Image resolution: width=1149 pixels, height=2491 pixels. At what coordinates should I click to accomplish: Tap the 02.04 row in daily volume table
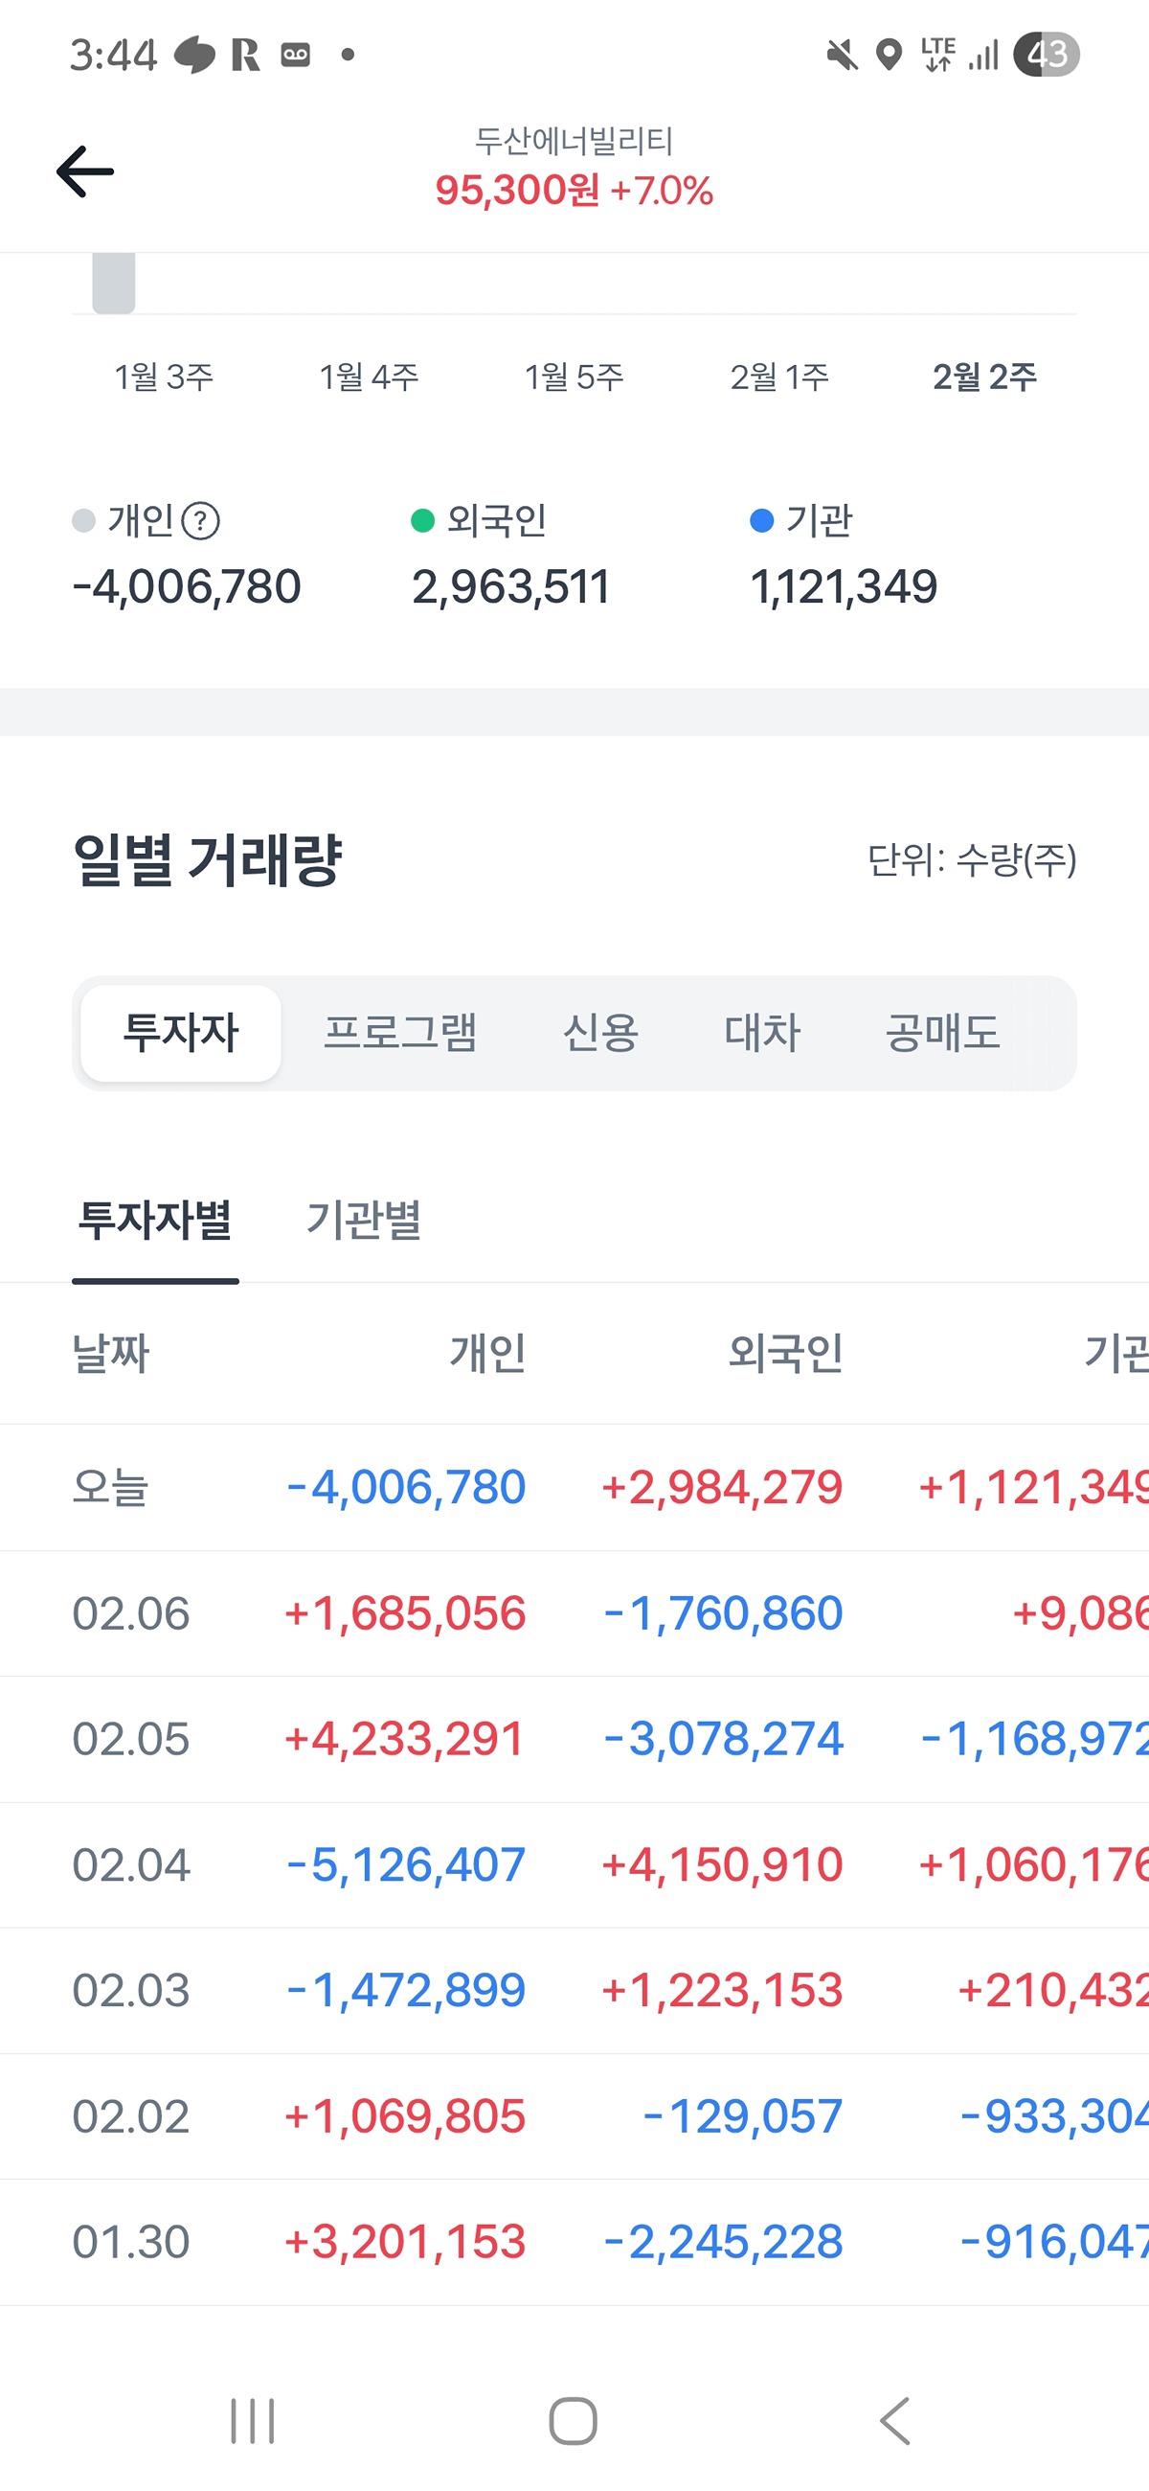[x=574, y=1864]
